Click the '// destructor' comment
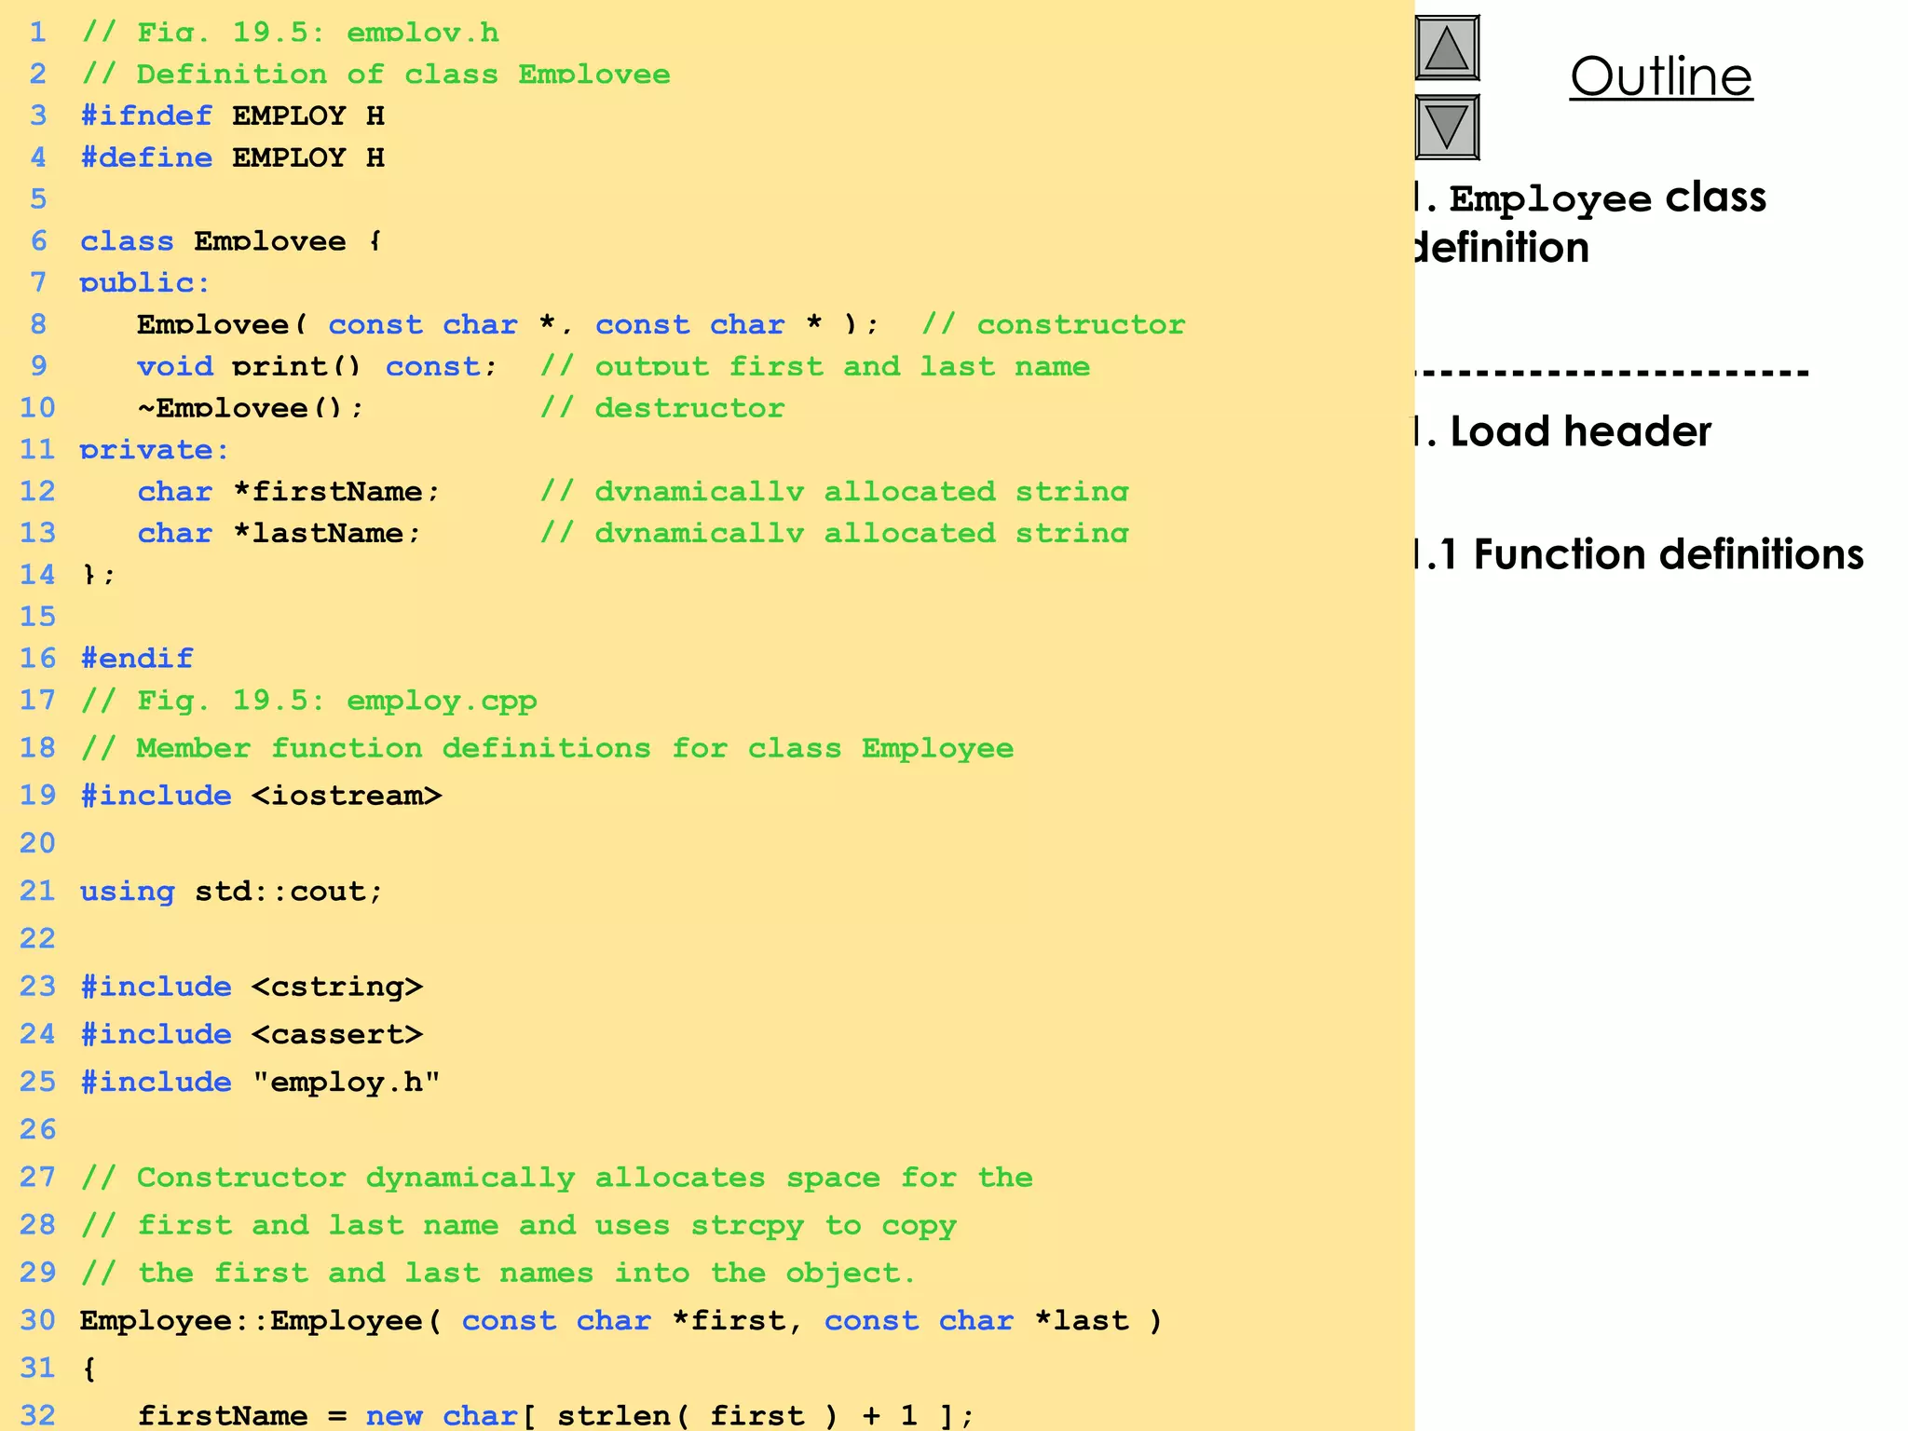1908x1431 pixels. coord(662,407)
